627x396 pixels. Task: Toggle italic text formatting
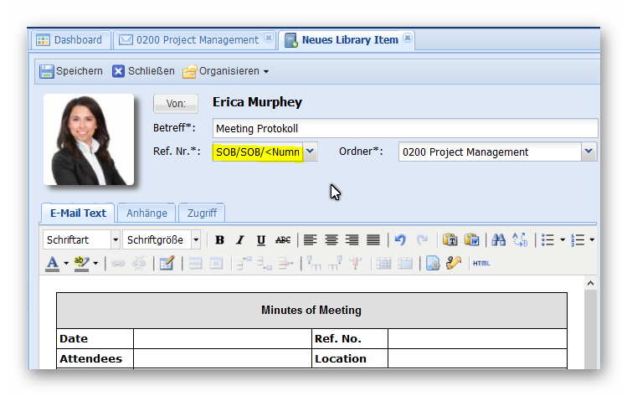[x=239, y=240]
